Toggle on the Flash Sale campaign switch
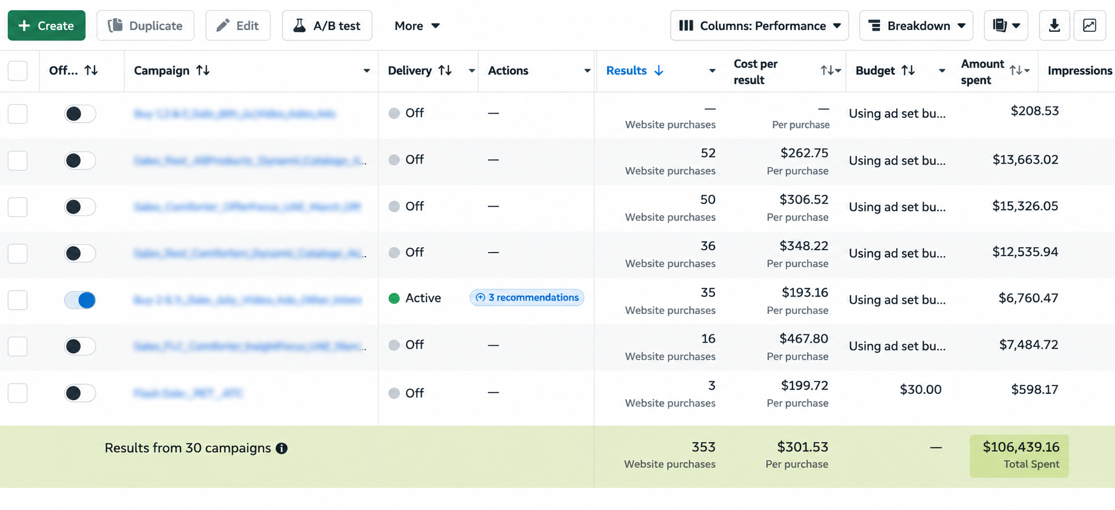1115x510 pixels. [80, 393]
